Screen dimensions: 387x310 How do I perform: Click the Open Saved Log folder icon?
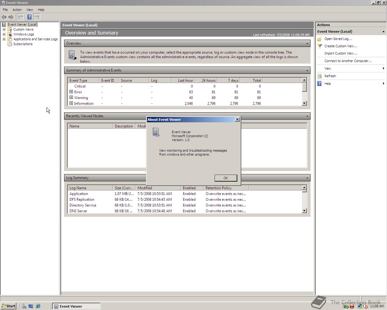[320, 39]
